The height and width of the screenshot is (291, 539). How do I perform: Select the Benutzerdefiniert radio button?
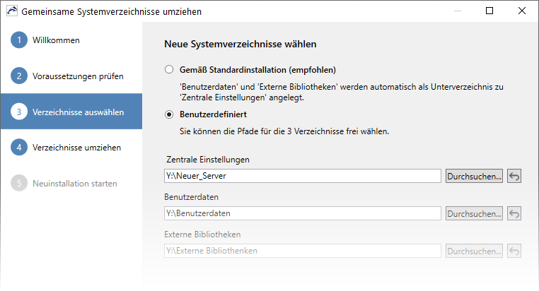tap(169, 114)
